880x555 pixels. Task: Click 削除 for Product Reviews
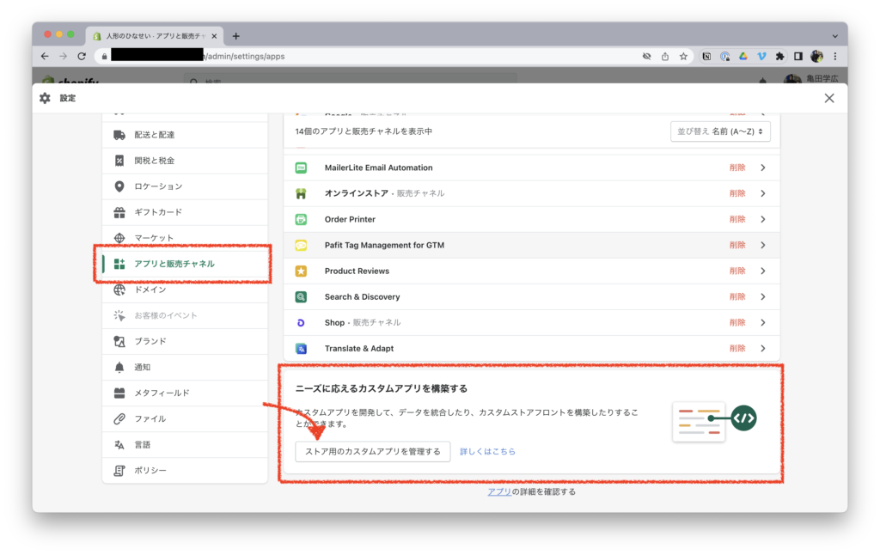pos(737,271)
